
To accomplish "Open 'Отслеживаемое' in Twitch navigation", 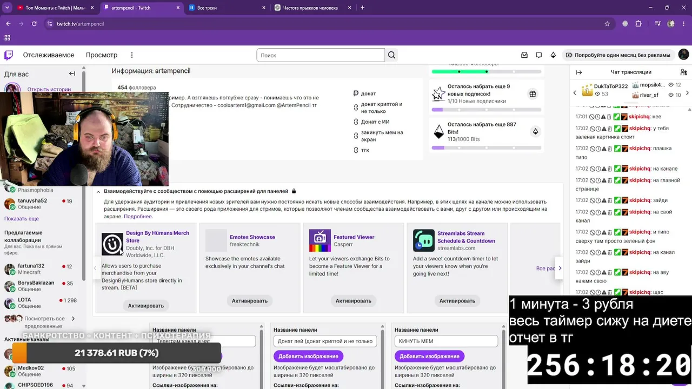I will 49,55.
